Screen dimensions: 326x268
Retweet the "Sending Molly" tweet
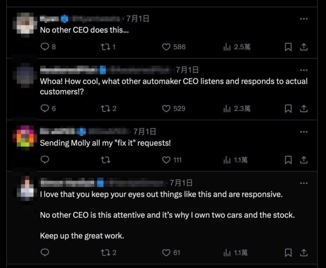click(x=106, y=160)
